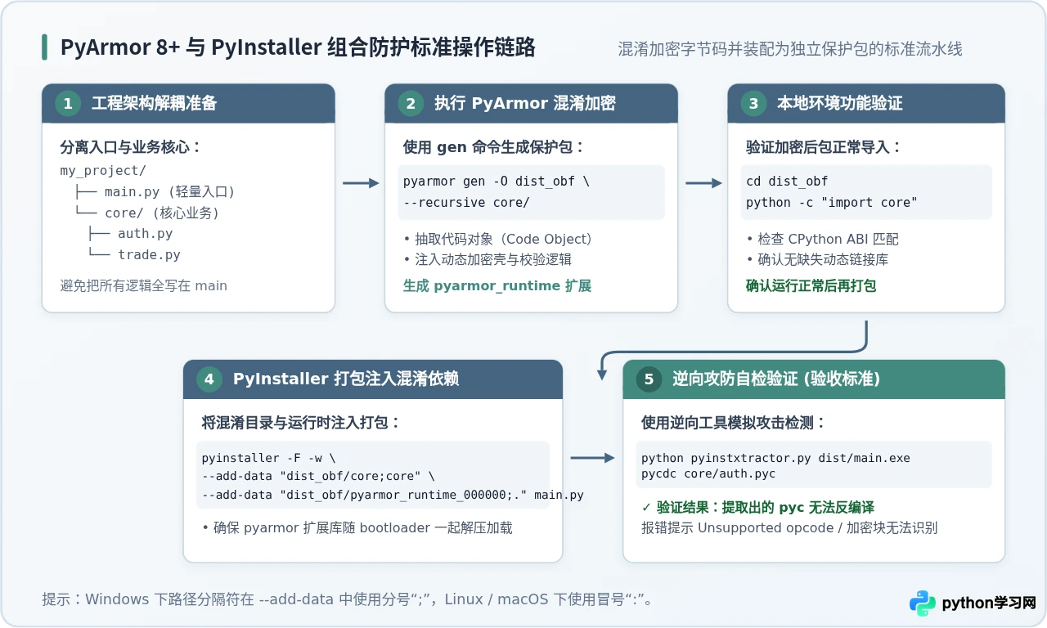Screen dimensions: 1047x628
Task: Click code line with "dist_obf/core;core"
Action: tap(318, 476)
